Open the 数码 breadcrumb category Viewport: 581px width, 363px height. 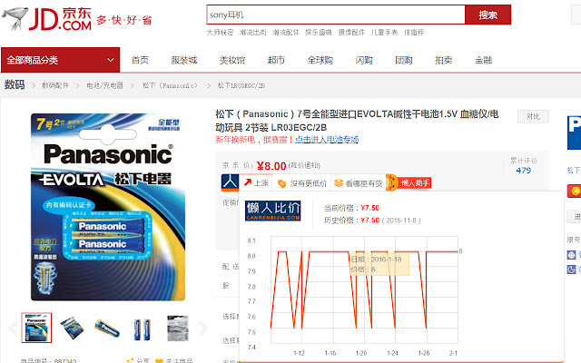15,84
